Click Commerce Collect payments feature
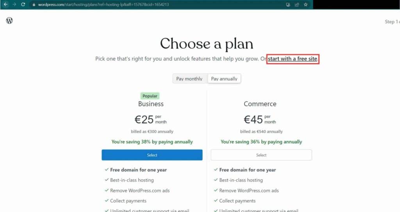Image resolution: width=400 pixels, height=212 pixels. click(237, 201)
